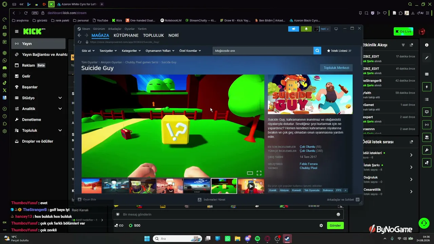This screenshot has height=244, width=434.
Task: Click the Steam store search magnifier button
Action: tap(317, 50)
